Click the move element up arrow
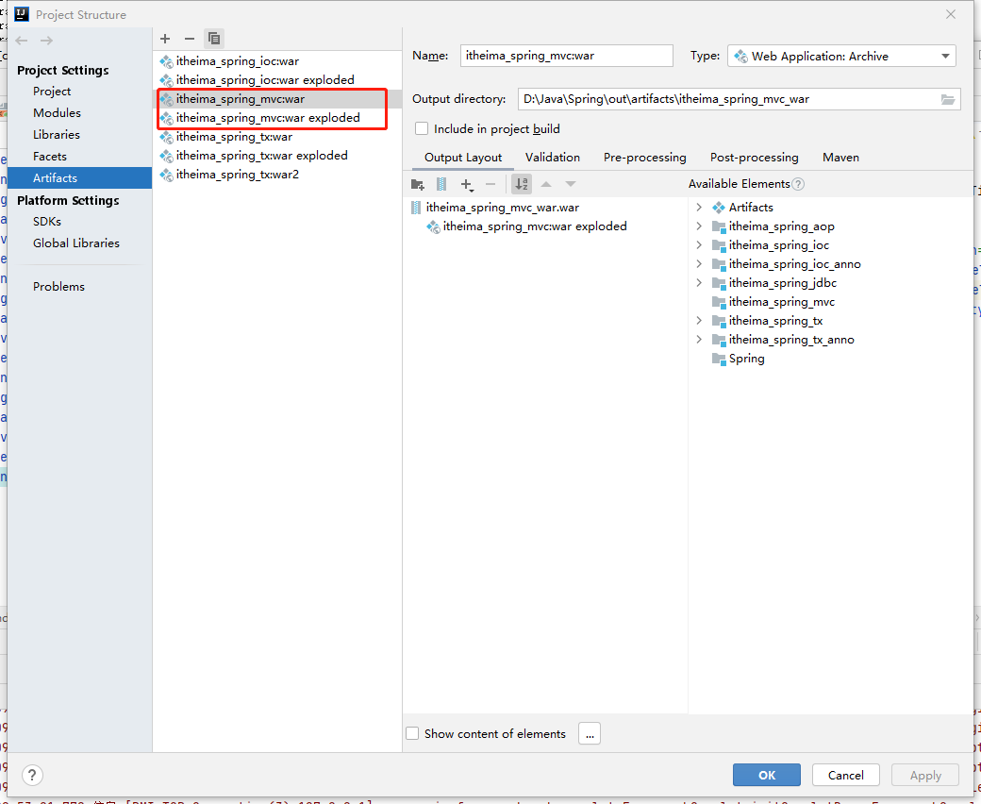This screenshot has width=981, height=804. pos(545,184)
